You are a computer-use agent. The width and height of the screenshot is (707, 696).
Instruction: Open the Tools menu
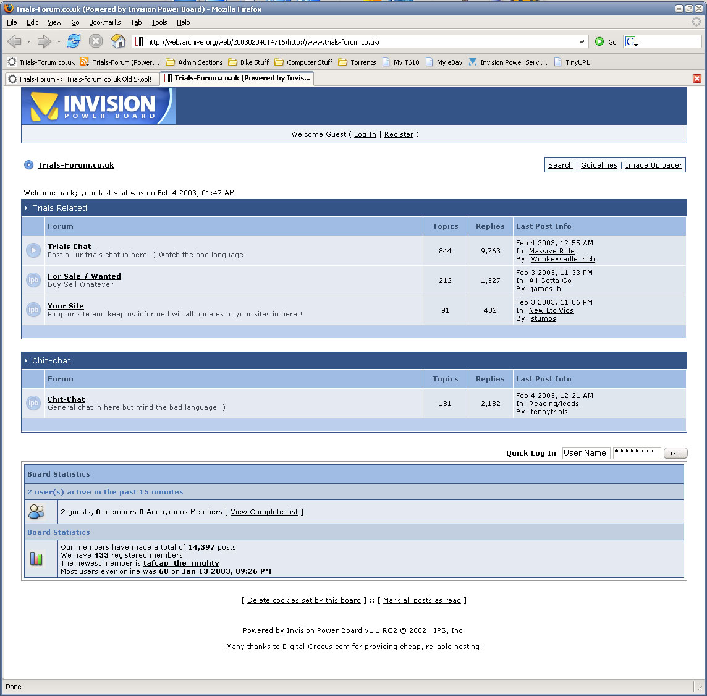click(159, 22)
